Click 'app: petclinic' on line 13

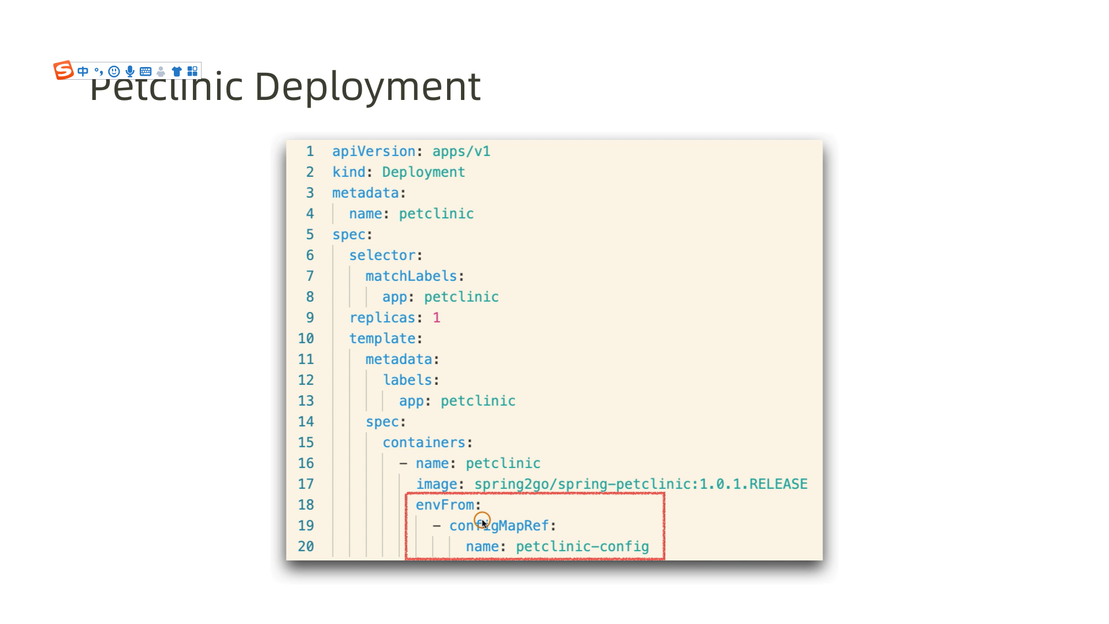pos(457,401)
